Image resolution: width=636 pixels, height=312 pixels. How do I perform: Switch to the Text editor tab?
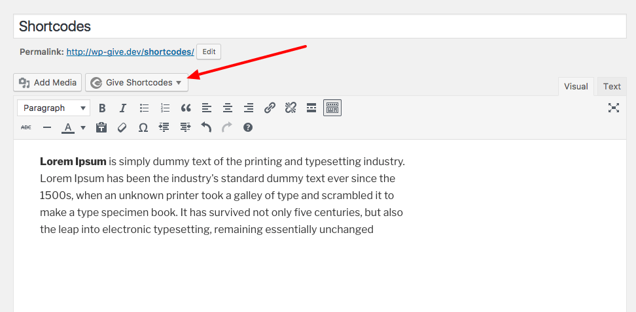click(x=612, y=87)
